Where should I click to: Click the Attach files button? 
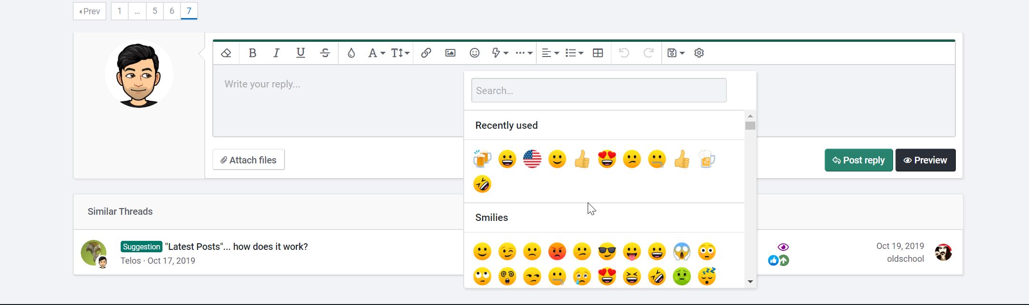[x=248, y=160]
